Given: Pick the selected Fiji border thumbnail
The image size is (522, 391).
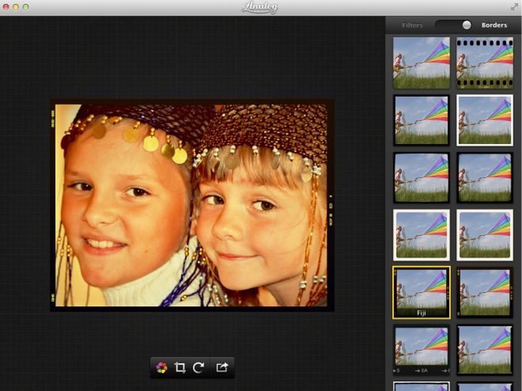Looking at the screenshot, I should point(422,292).
